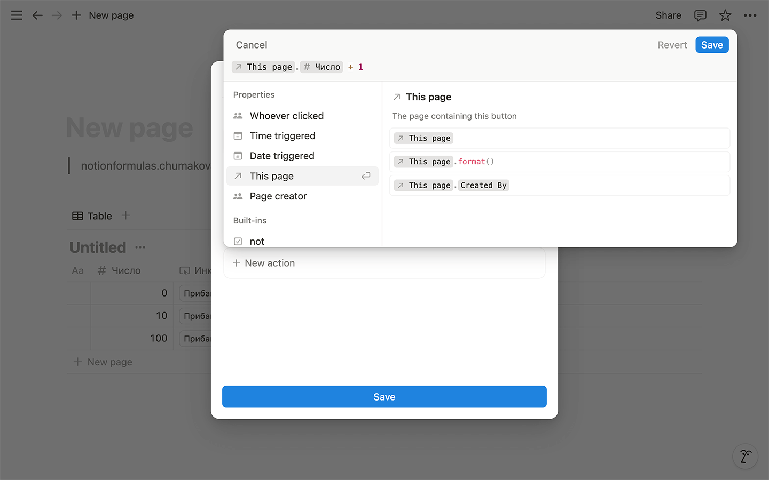Screen dimensions: 769x480
Task: Click the button in the row with 10
Action: 195,316
